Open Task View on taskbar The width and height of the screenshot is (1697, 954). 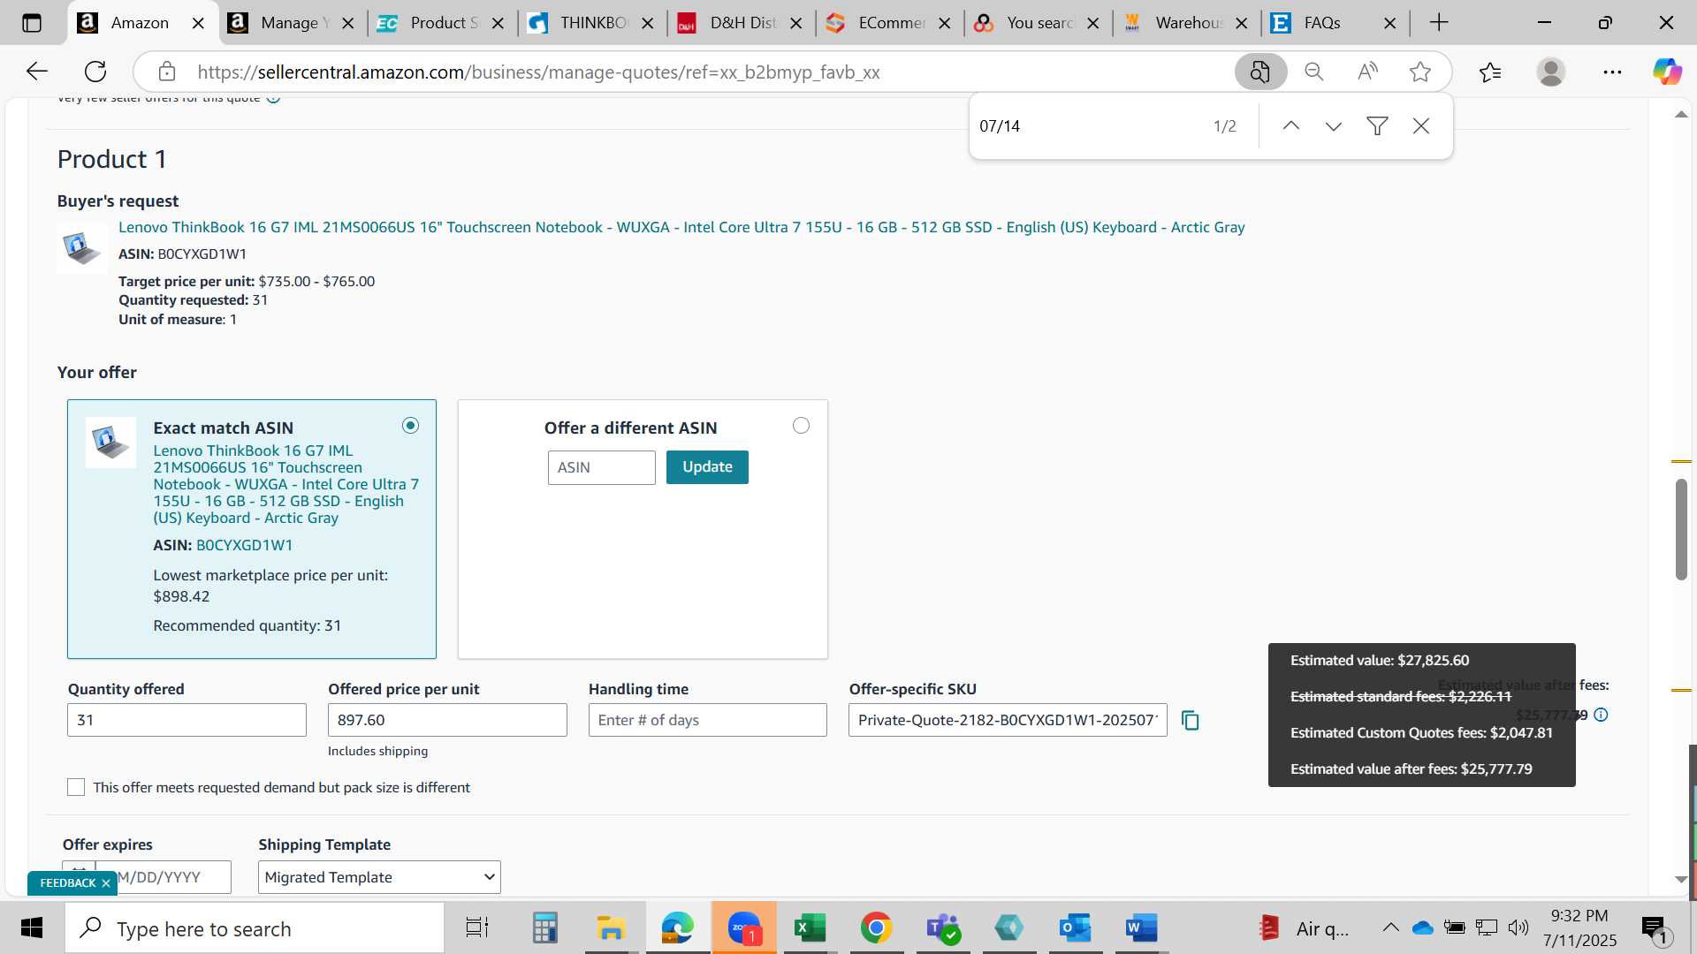click(x=477, y=928)
